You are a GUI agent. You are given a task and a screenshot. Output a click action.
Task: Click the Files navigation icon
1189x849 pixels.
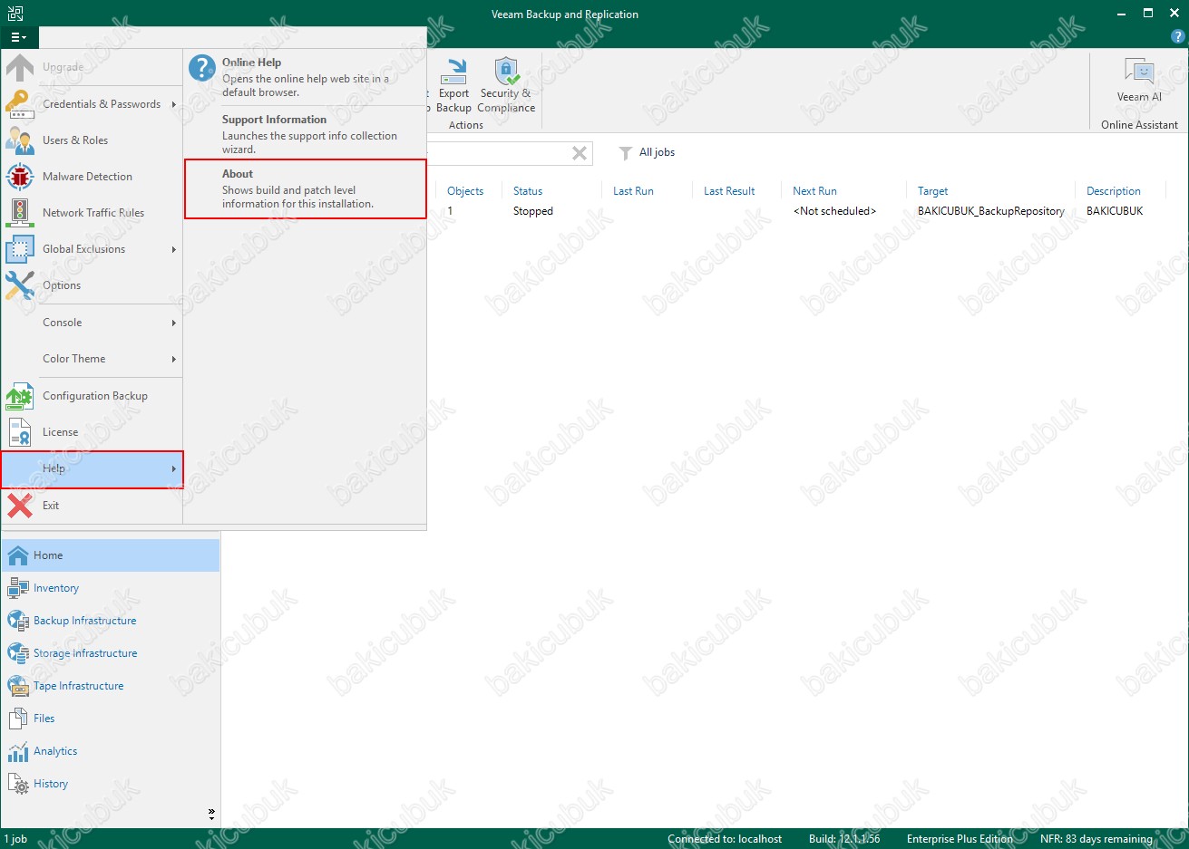(x=18, y=719)
